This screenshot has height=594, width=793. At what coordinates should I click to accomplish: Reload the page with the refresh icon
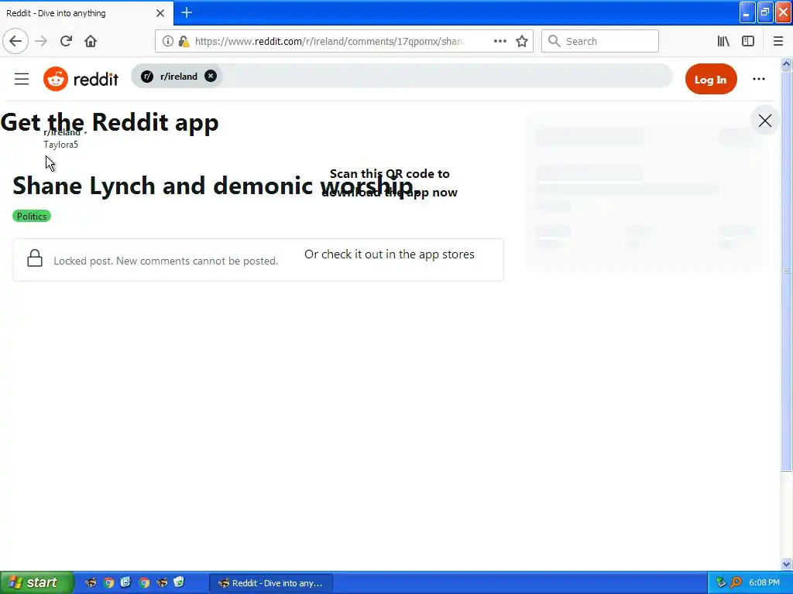click(x=66, y=41)
